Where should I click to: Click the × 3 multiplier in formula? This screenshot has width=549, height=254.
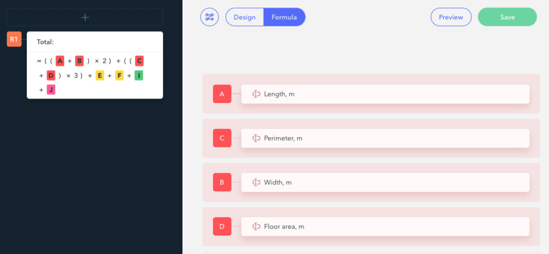(x=72, y=76)
